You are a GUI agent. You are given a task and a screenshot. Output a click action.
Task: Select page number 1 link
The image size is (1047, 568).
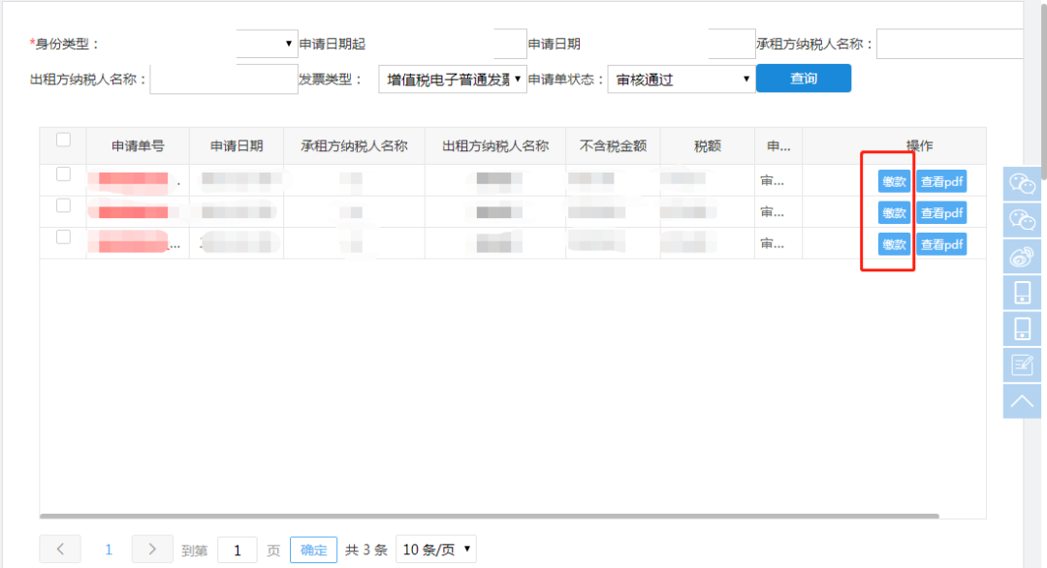(109, 550)
